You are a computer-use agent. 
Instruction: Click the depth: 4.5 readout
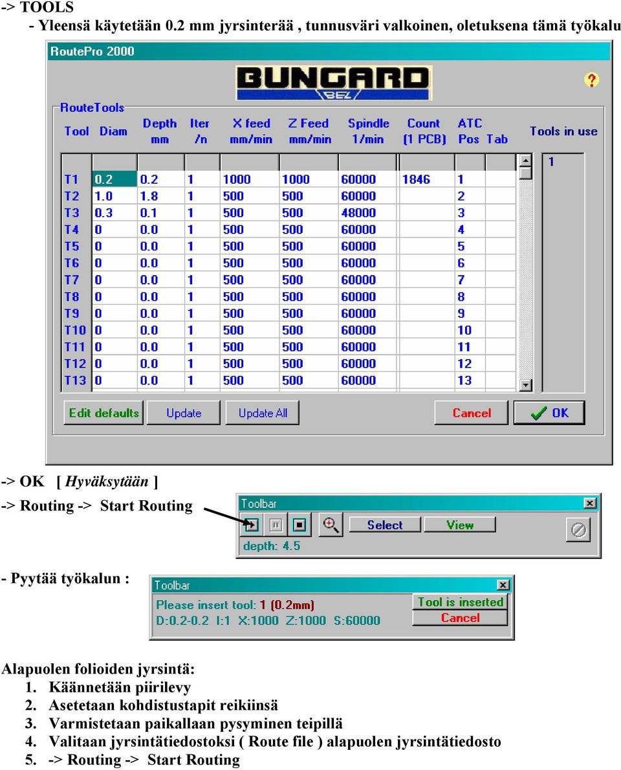[x=271, y=545]
